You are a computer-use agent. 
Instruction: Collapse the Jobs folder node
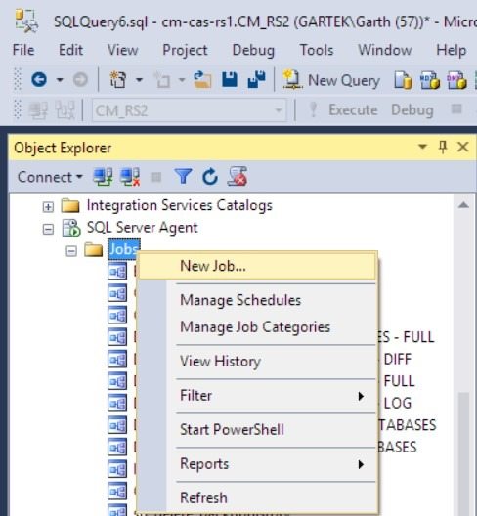coord(71,251)
